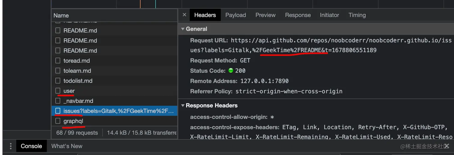Close the request details panel
Screen dimensions: 454x155
coord(184,15)
